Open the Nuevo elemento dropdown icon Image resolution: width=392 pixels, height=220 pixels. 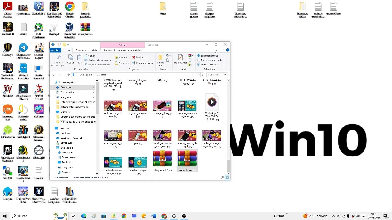168,56
